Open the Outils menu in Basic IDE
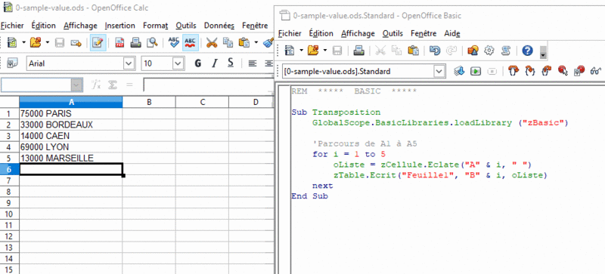605x274 pixels. point(392,33)
